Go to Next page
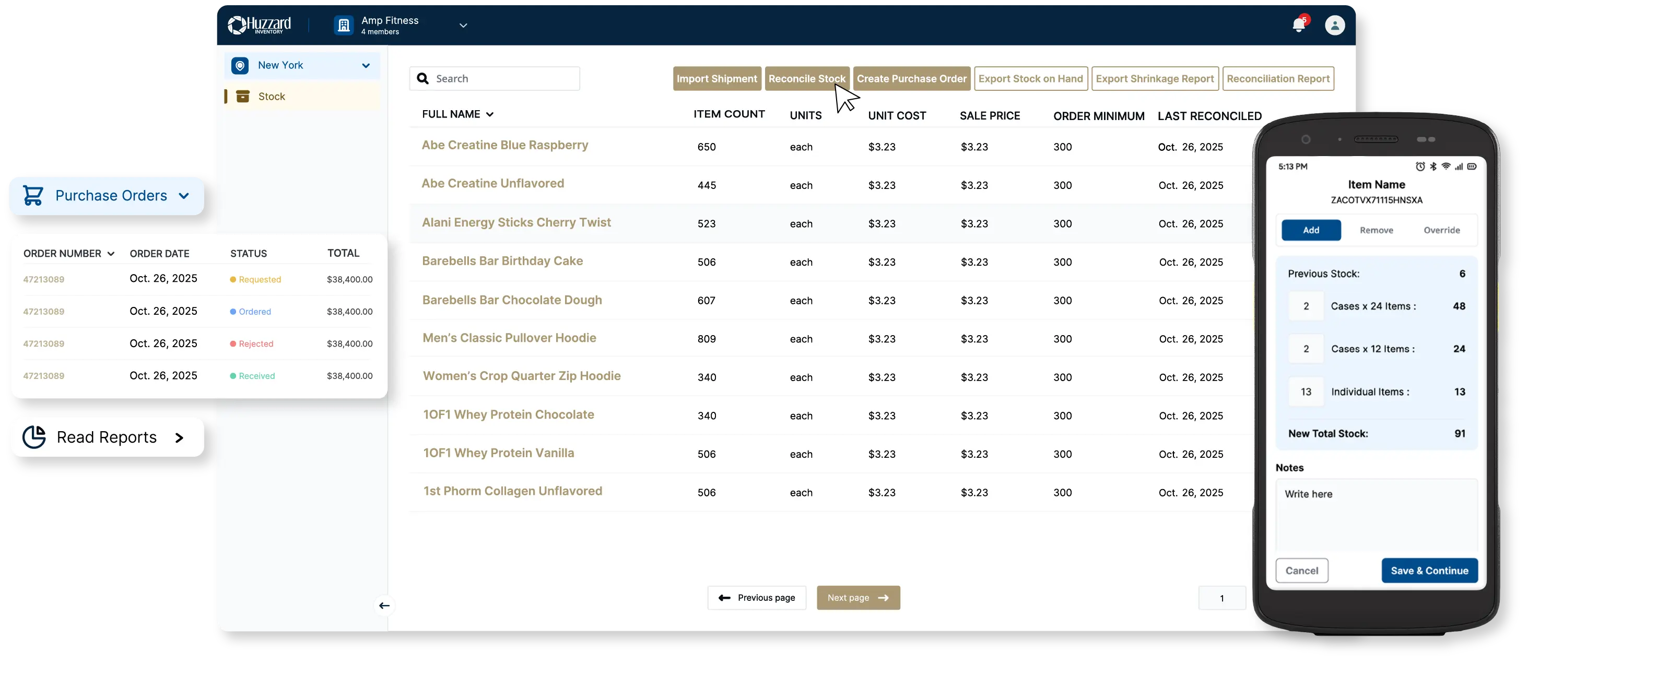 858,598
